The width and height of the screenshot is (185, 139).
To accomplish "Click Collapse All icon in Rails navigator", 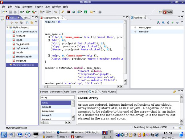I will (27, 23).
